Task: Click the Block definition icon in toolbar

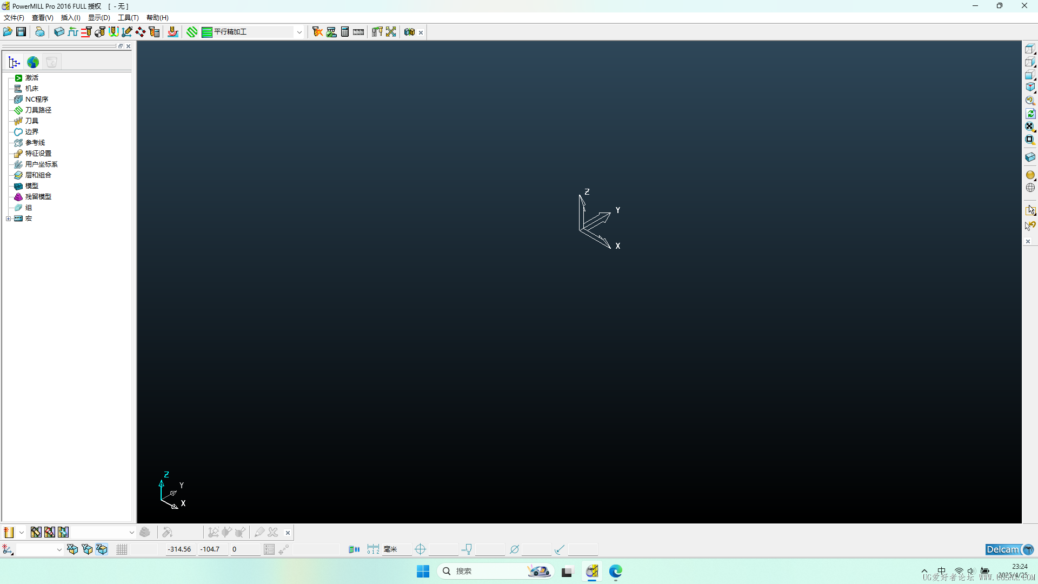Action: pos(59,32)
